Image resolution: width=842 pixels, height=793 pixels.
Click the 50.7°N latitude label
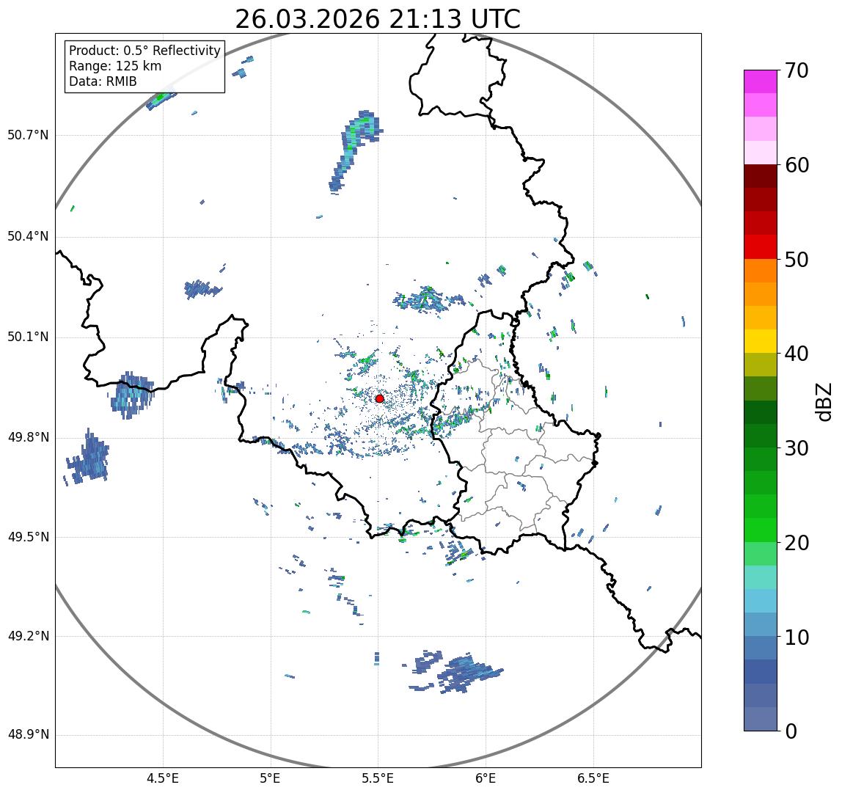click(x=28, y=135)
